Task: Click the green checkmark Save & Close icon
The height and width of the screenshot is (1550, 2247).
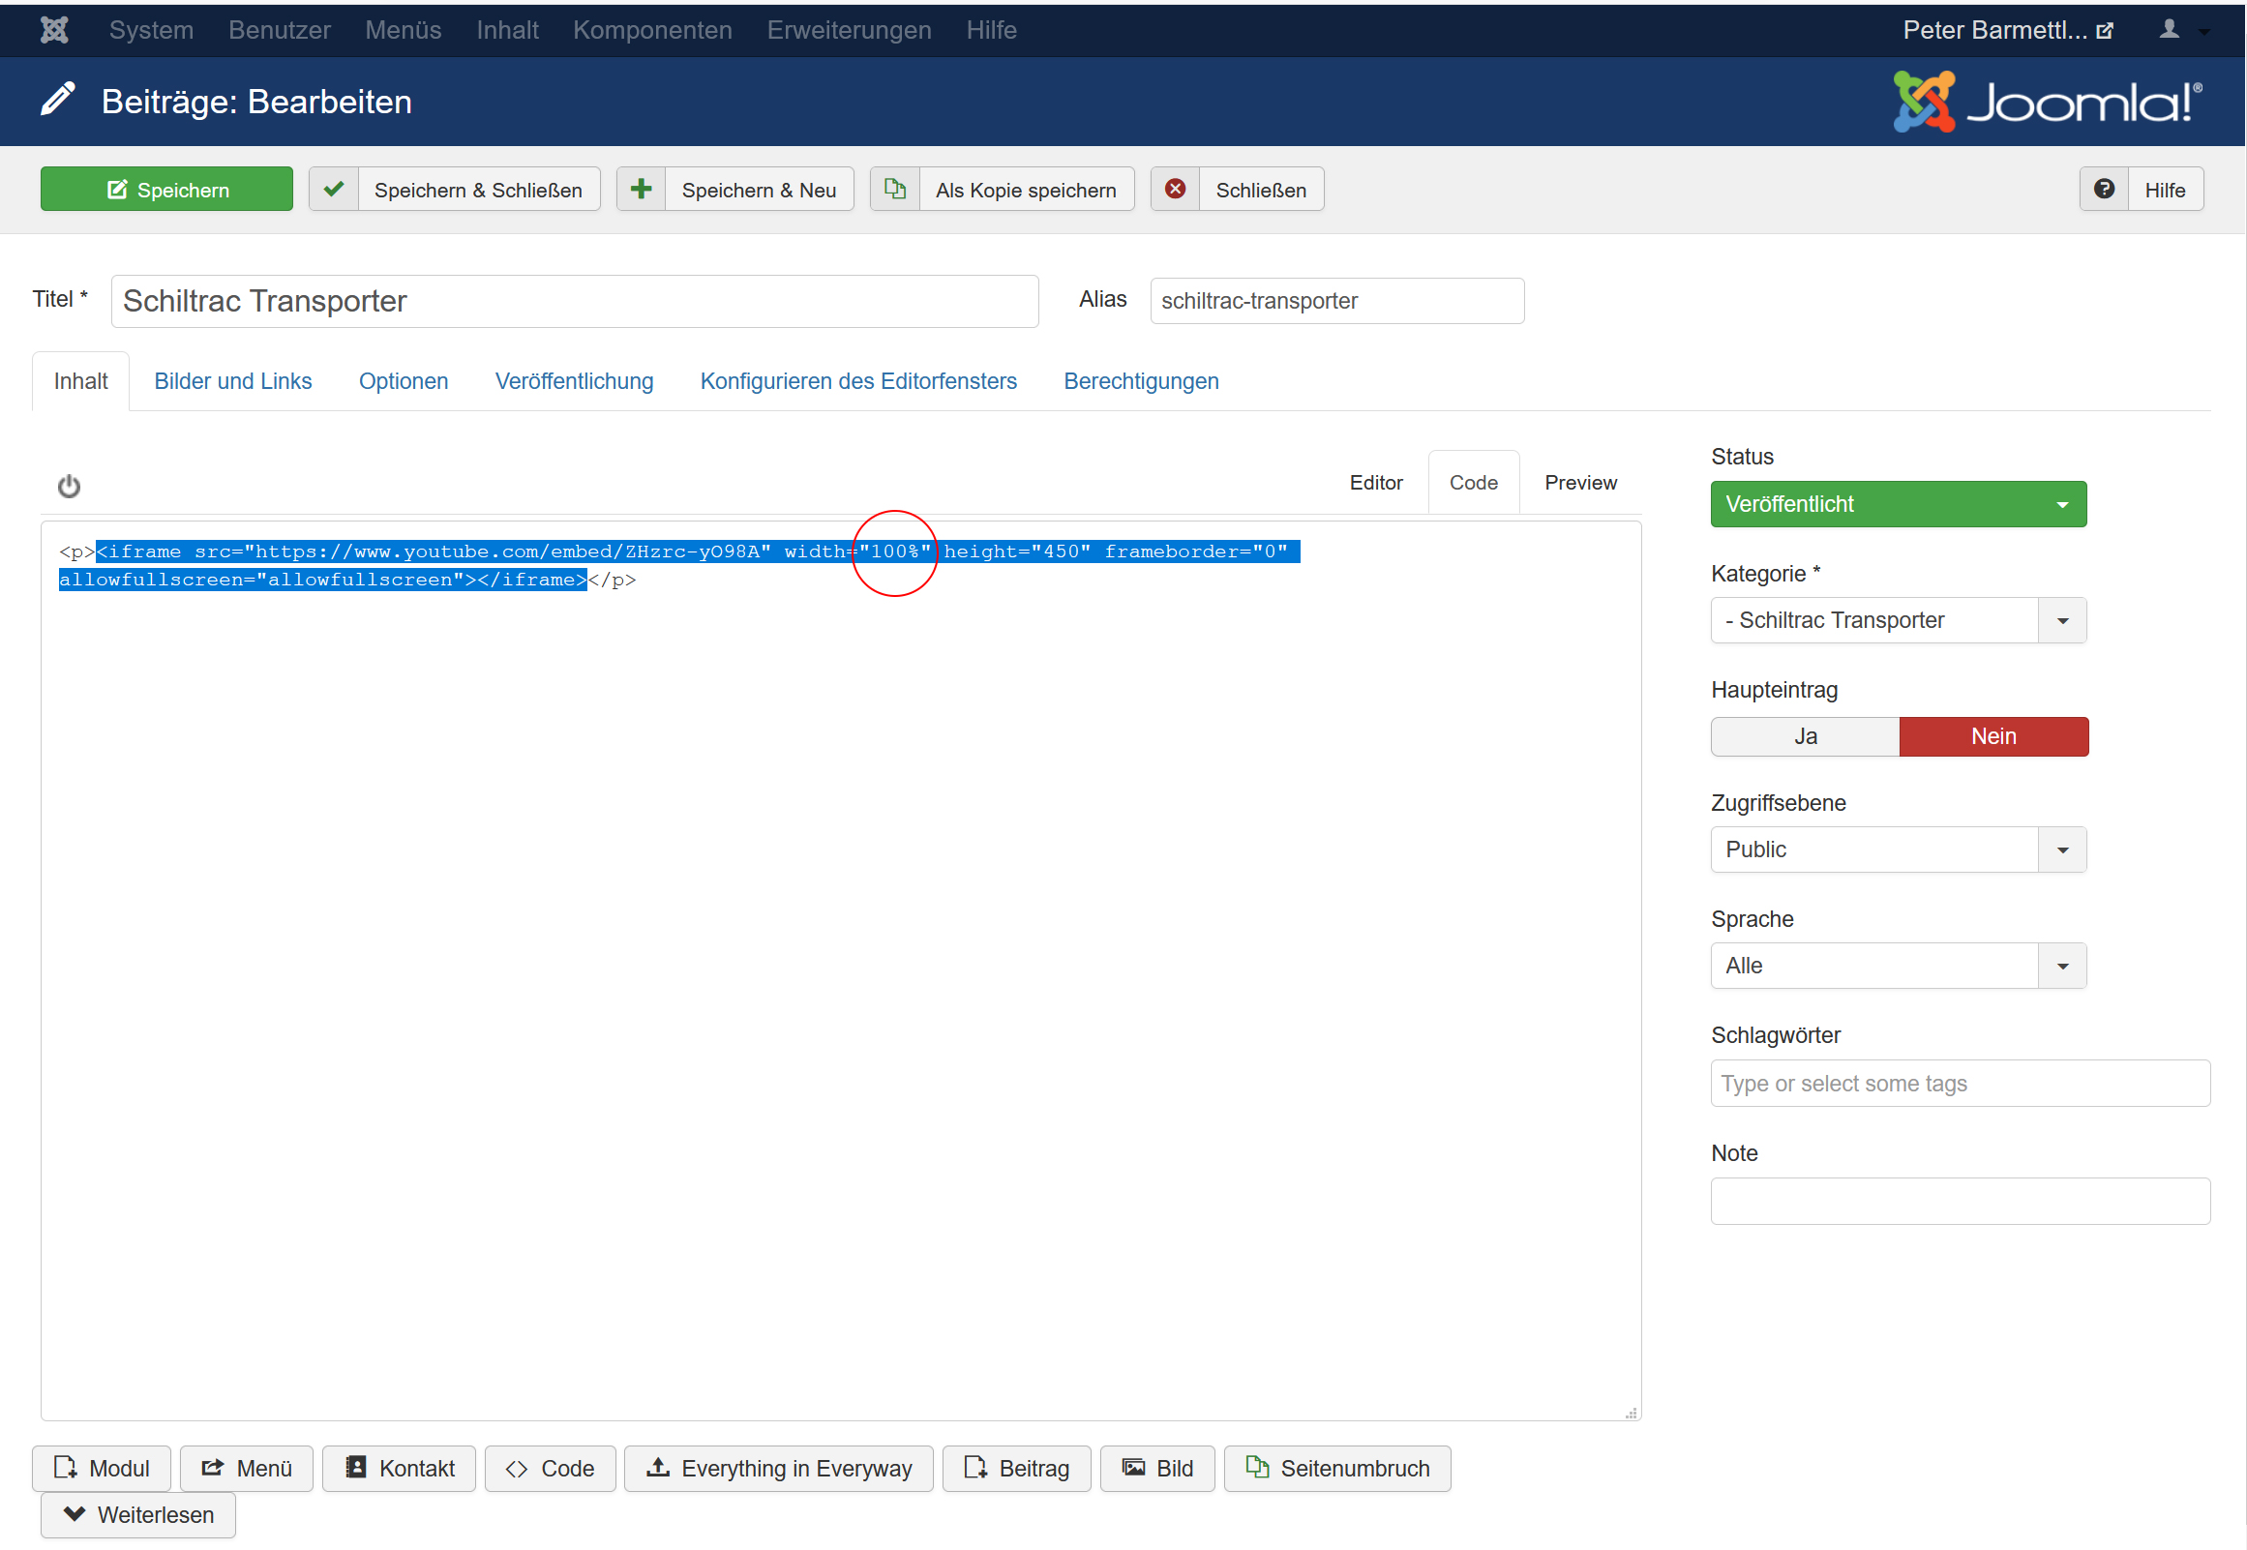Action: [x=333, y=190]
